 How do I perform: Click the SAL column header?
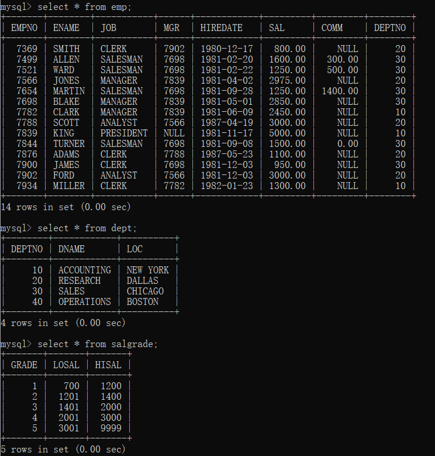(277, 28)
